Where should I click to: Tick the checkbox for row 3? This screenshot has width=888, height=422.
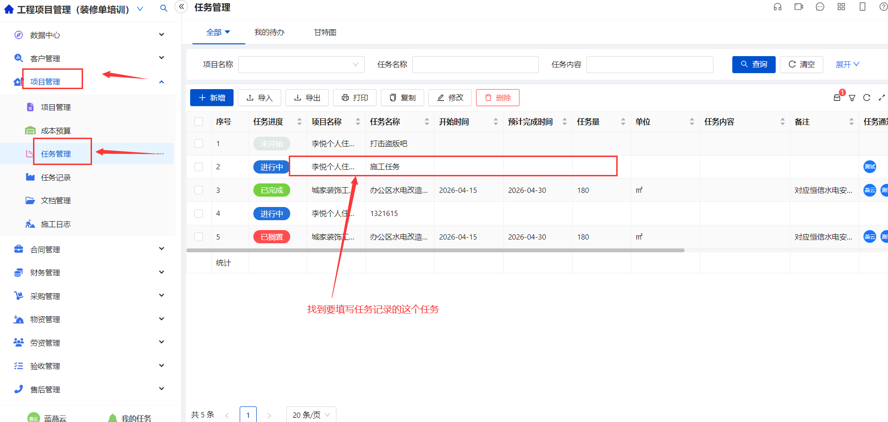[199, 190]
